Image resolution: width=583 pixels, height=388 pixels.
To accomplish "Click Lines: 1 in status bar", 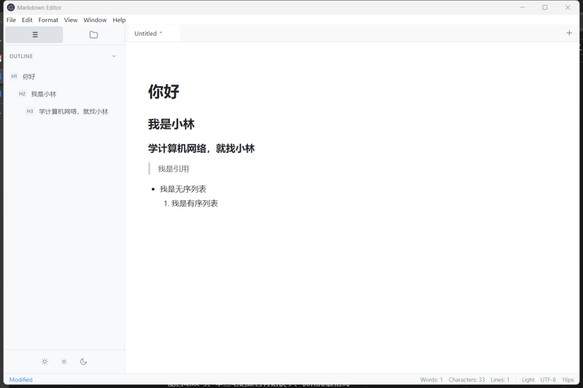I will [500, 380].
